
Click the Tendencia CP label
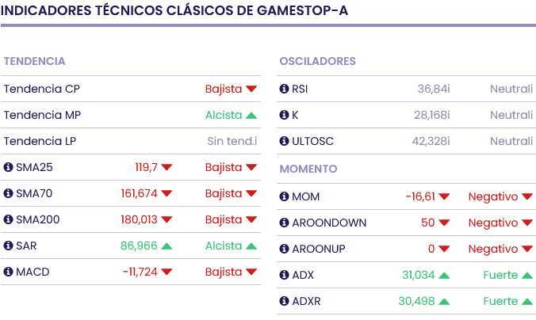coord(41,89)
